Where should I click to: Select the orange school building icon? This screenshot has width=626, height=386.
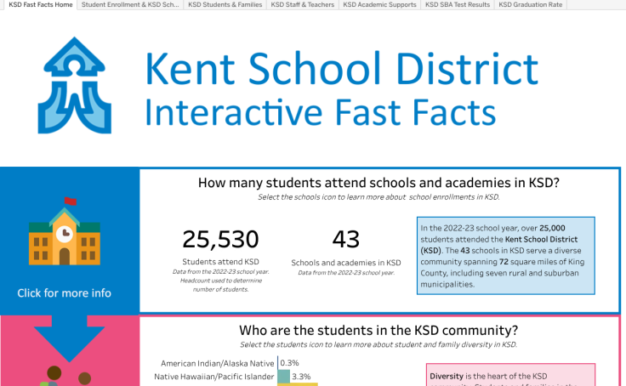65,231
